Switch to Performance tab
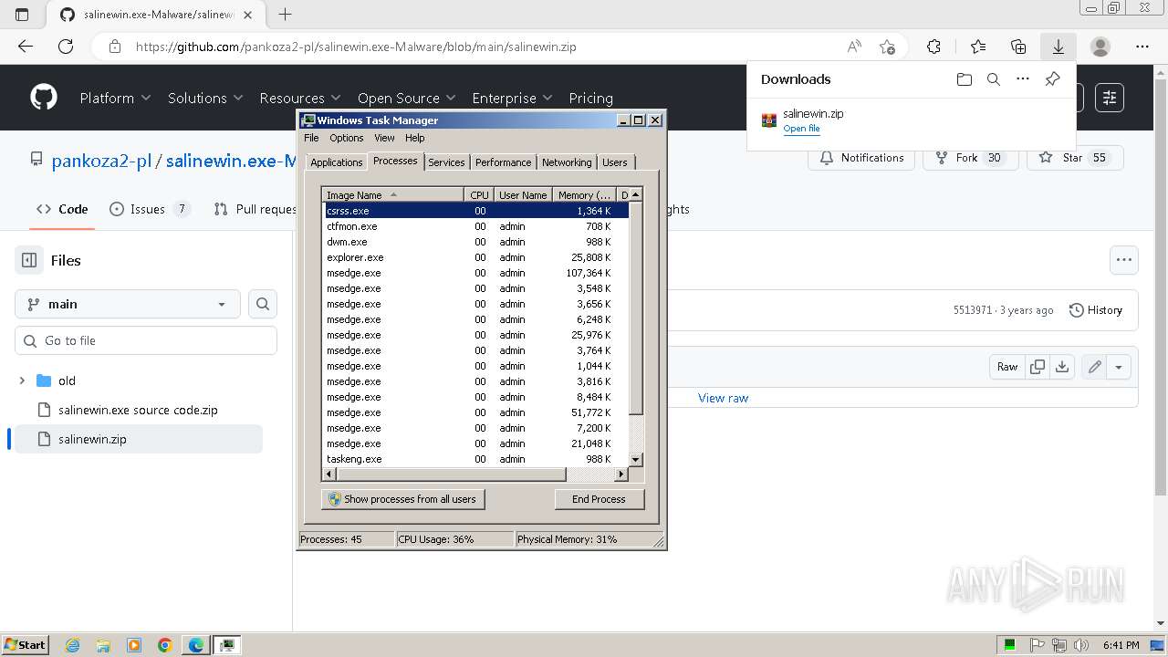 click(x=503, y=162)
